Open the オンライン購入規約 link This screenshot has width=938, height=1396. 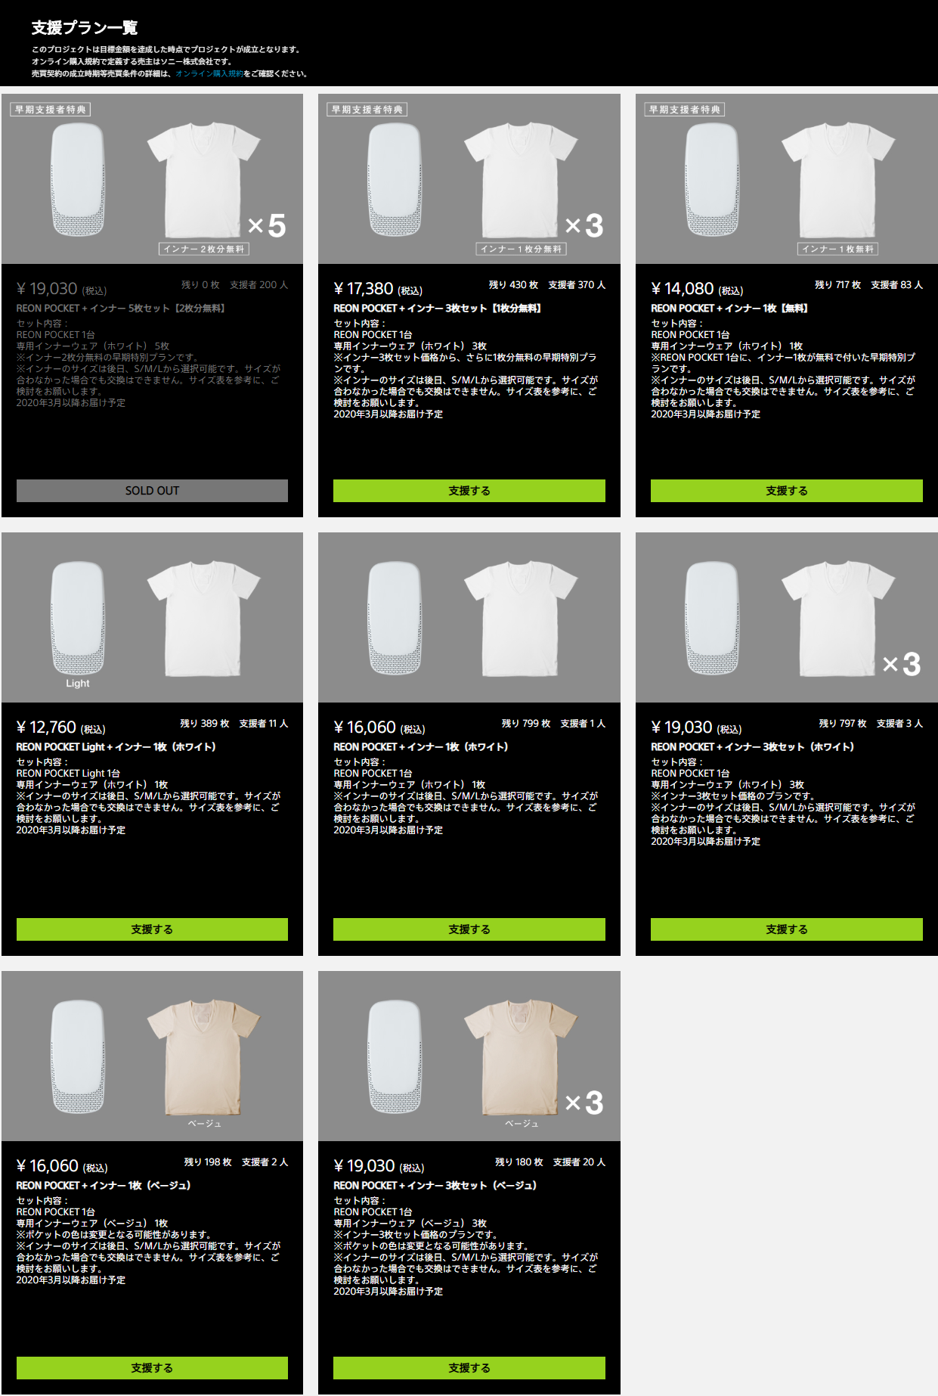click(x=209, y=74)
